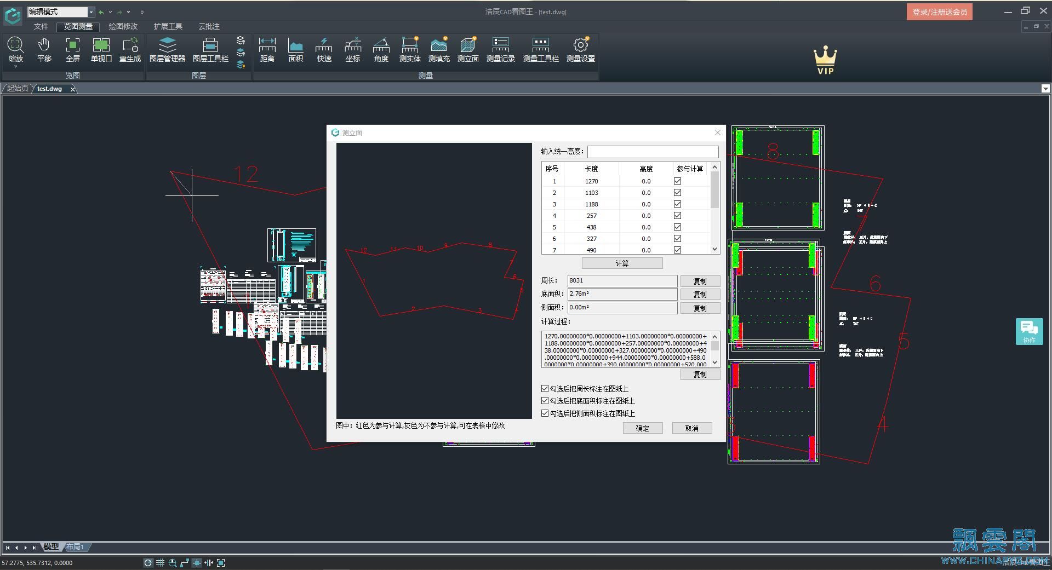The image size is (1052, 570).
Task: Open 测量设置 measurement settings
Action: tap(581, 49)
